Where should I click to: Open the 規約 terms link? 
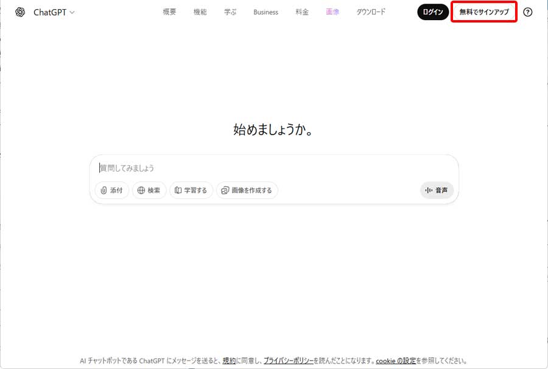[x=227, y=360]
